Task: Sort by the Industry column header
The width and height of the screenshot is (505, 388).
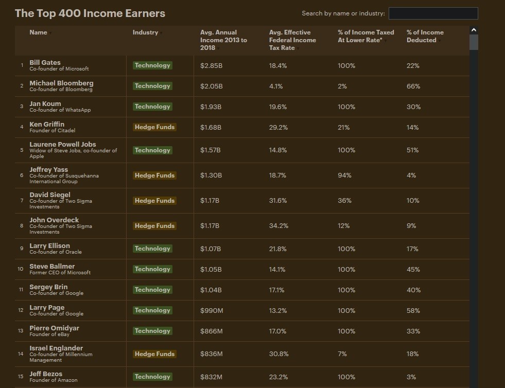Action: click(x=146, y=32)
